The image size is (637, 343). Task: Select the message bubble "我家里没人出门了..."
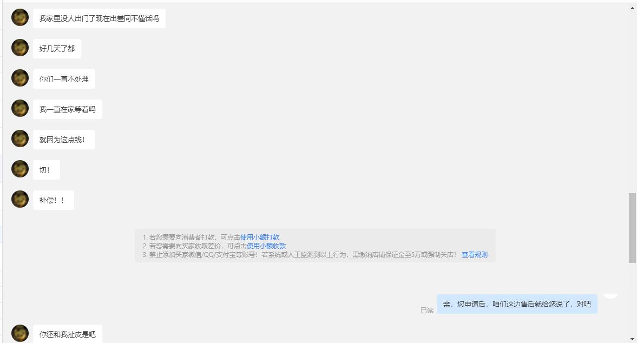click(99, 18)
